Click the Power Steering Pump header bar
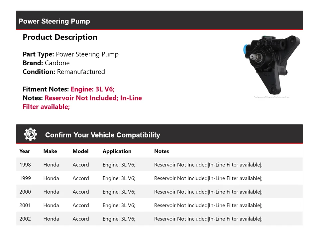Viewport: 319px width, 236px height. point(159,21)
